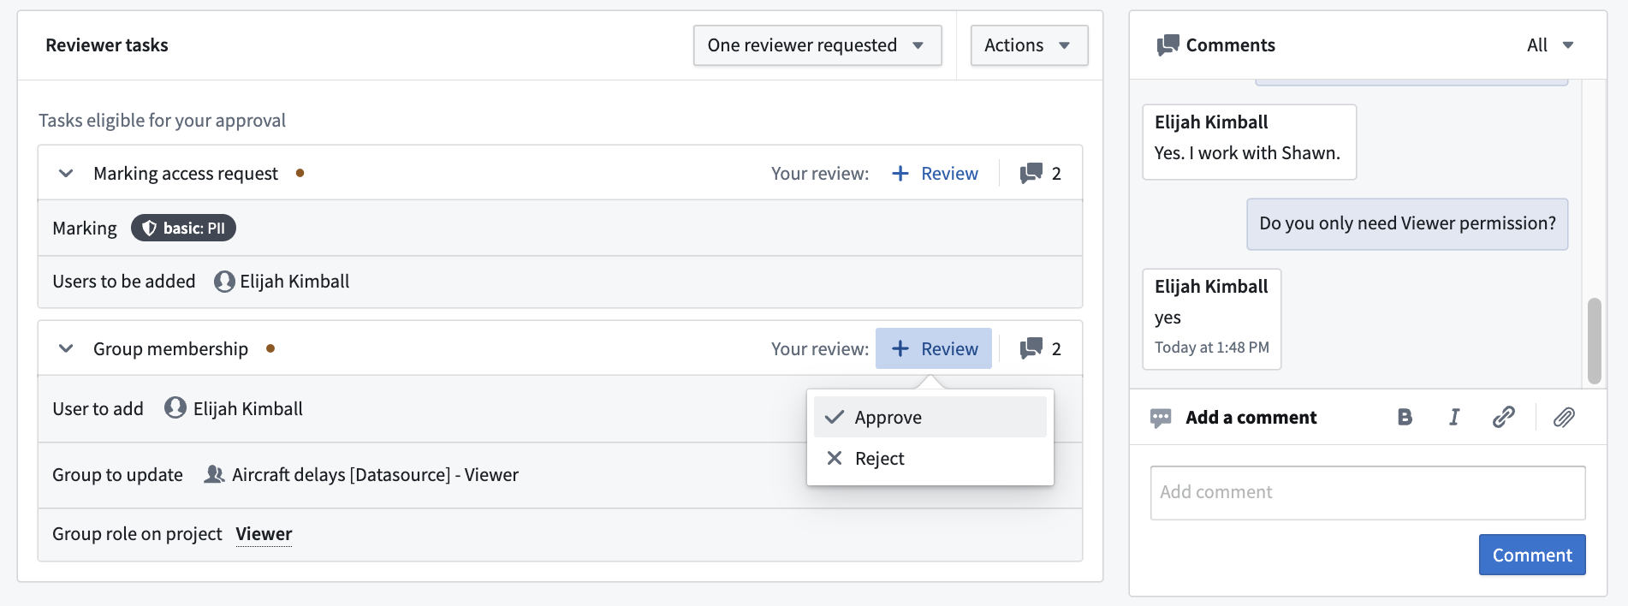Click the comments panel scrollbar thumb

[1594, 341]
